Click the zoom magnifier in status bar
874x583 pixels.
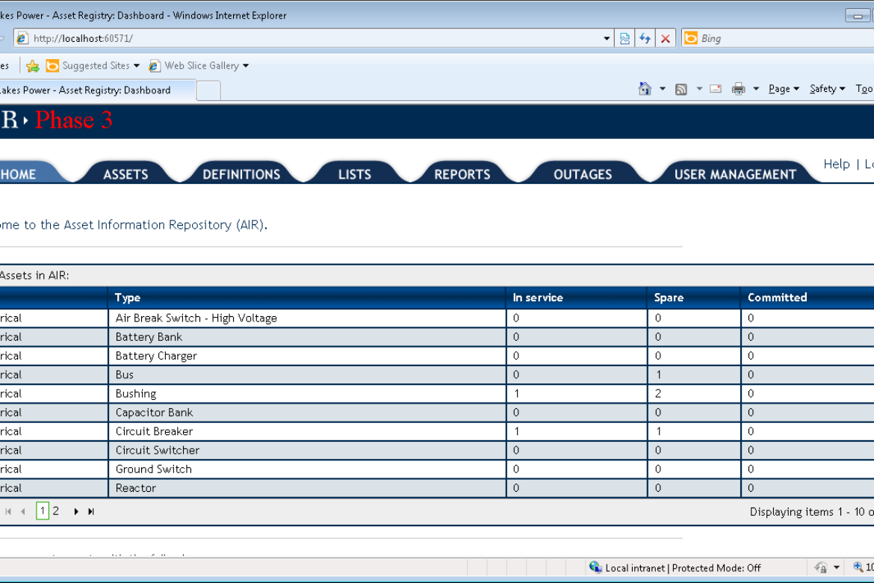coord(858,567)
